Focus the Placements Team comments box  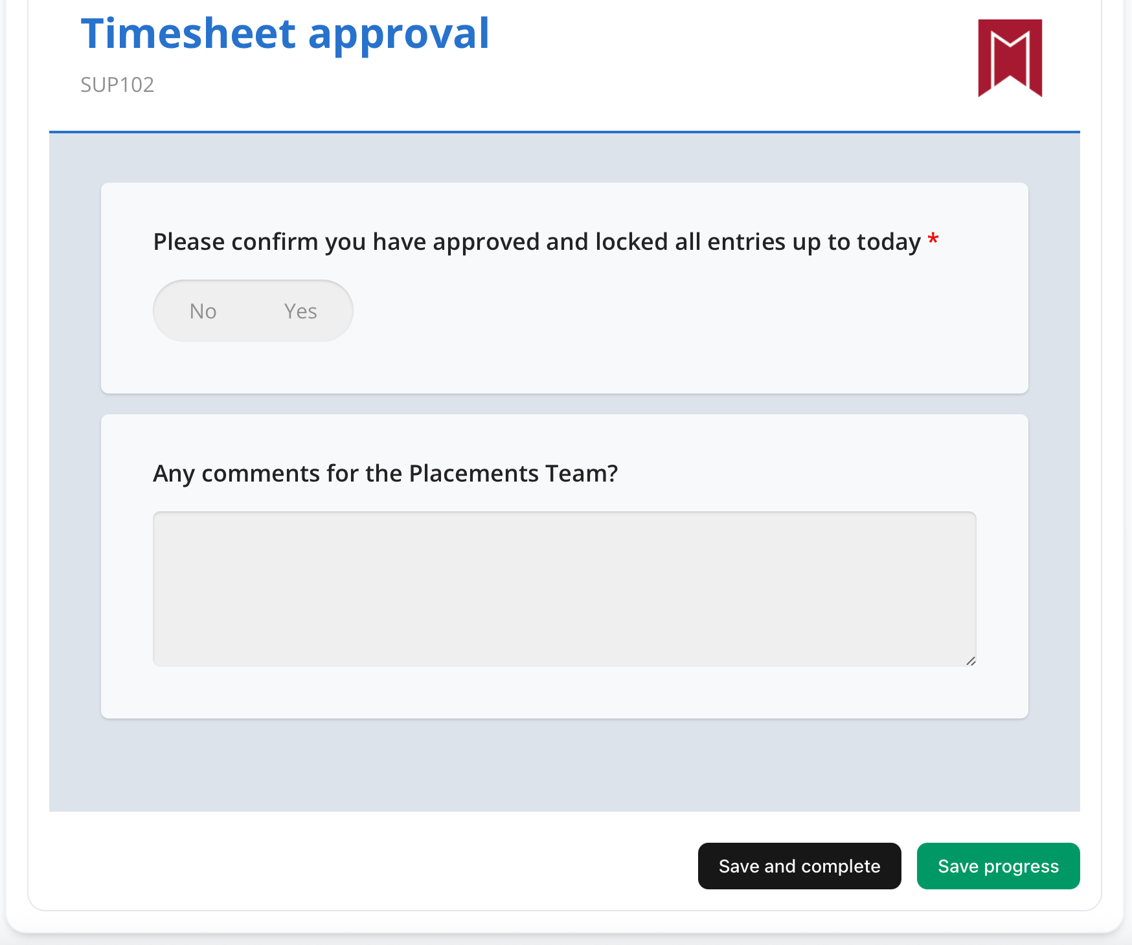(564, 588)
